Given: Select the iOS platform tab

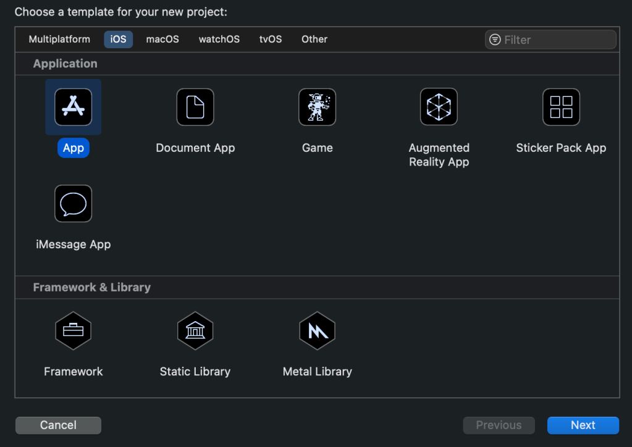Looking at the screenshot, I should tap(118, 39).
